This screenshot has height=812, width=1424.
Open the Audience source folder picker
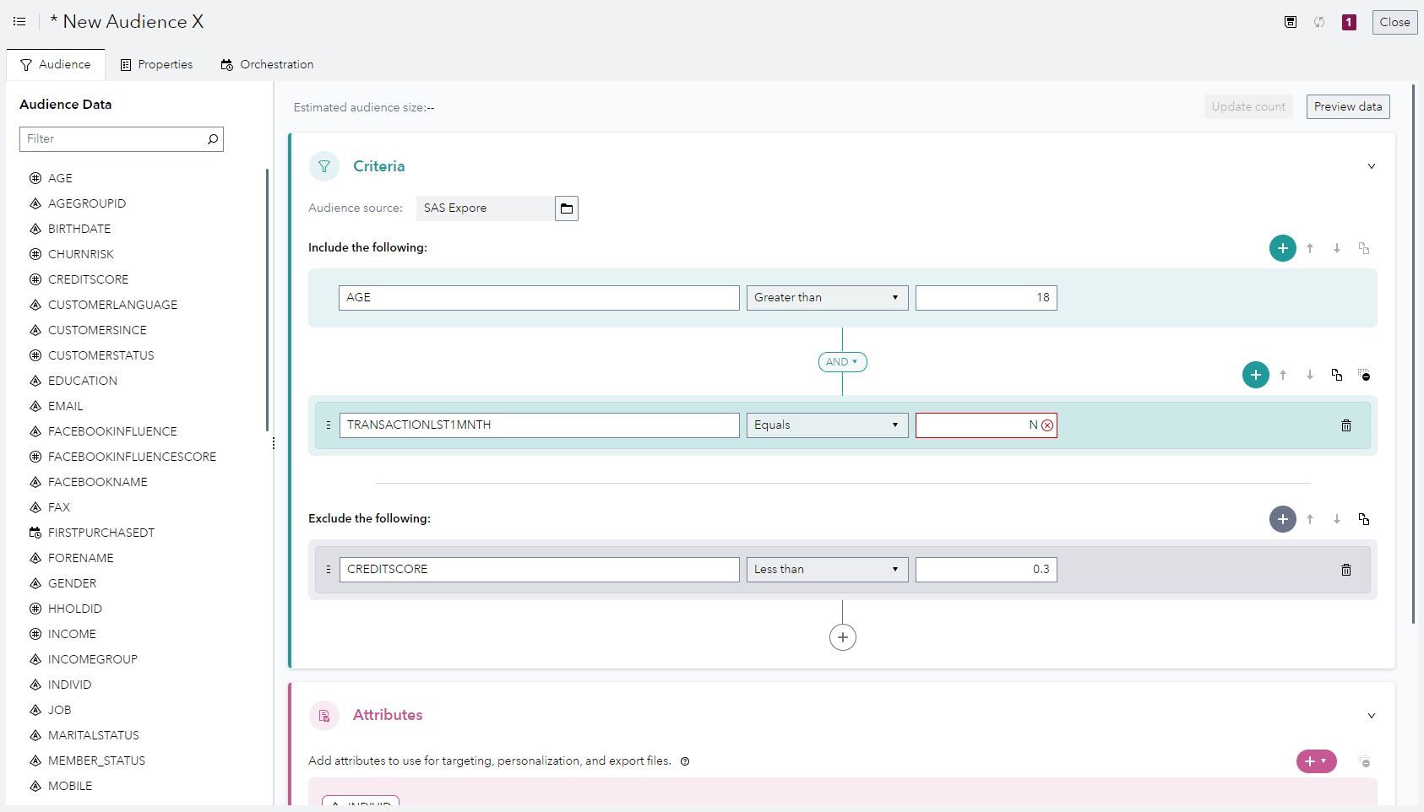pos(566,208)
